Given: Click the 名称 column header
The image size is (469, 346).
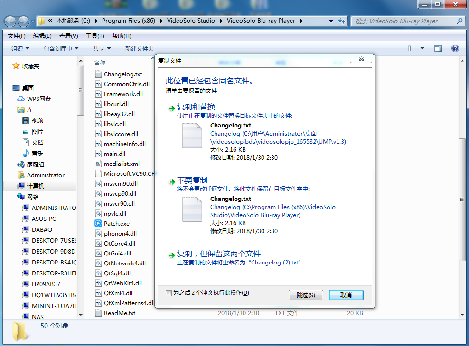Looking at the screenshot, I should coord(100,63).
